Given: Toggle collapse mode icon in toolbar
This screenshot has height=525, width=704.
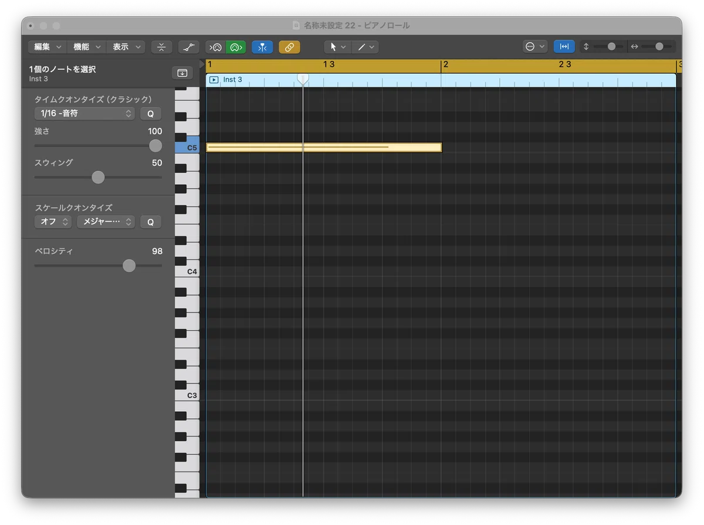Looking at the screenshot, I should point(161,47).
